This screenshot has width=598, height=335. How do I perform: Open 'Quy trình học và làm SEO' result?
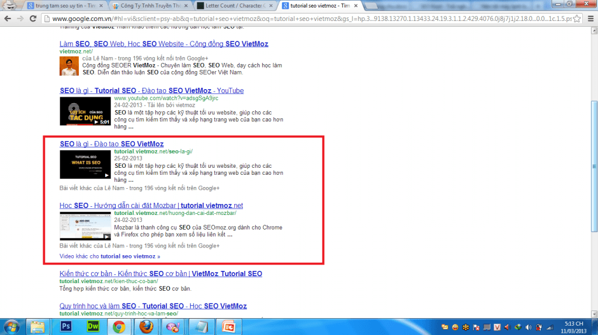pos(153,306)
